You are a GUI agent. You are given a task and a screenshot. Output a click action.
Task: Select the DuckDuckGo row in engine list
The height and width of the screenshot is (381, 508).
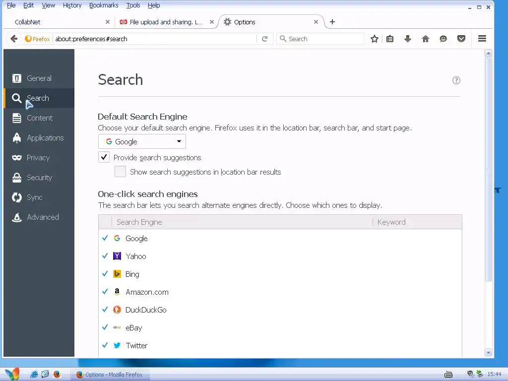pyautogui.click(x=280, y=310)
